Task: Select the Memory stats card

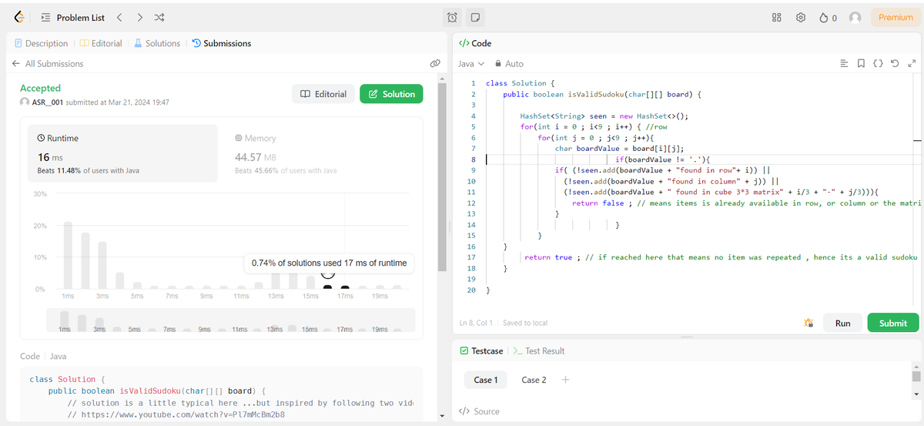Action: (320, 153)
